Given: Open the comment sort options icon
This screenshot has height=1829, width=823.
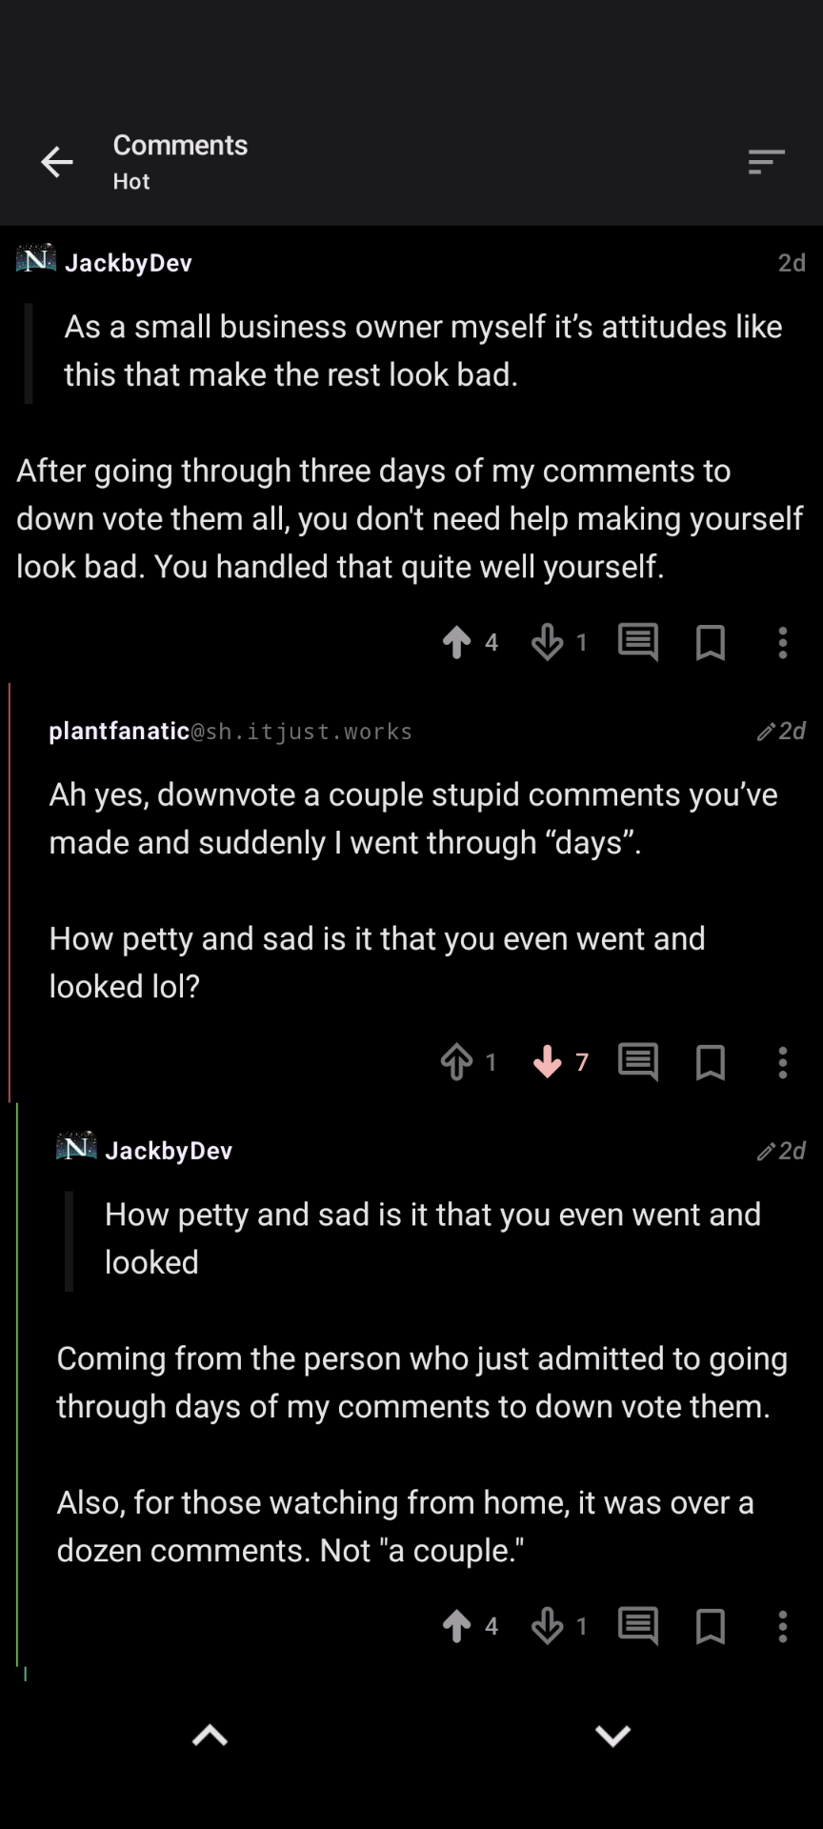Looking at the screenshot, I should point(766,162).
